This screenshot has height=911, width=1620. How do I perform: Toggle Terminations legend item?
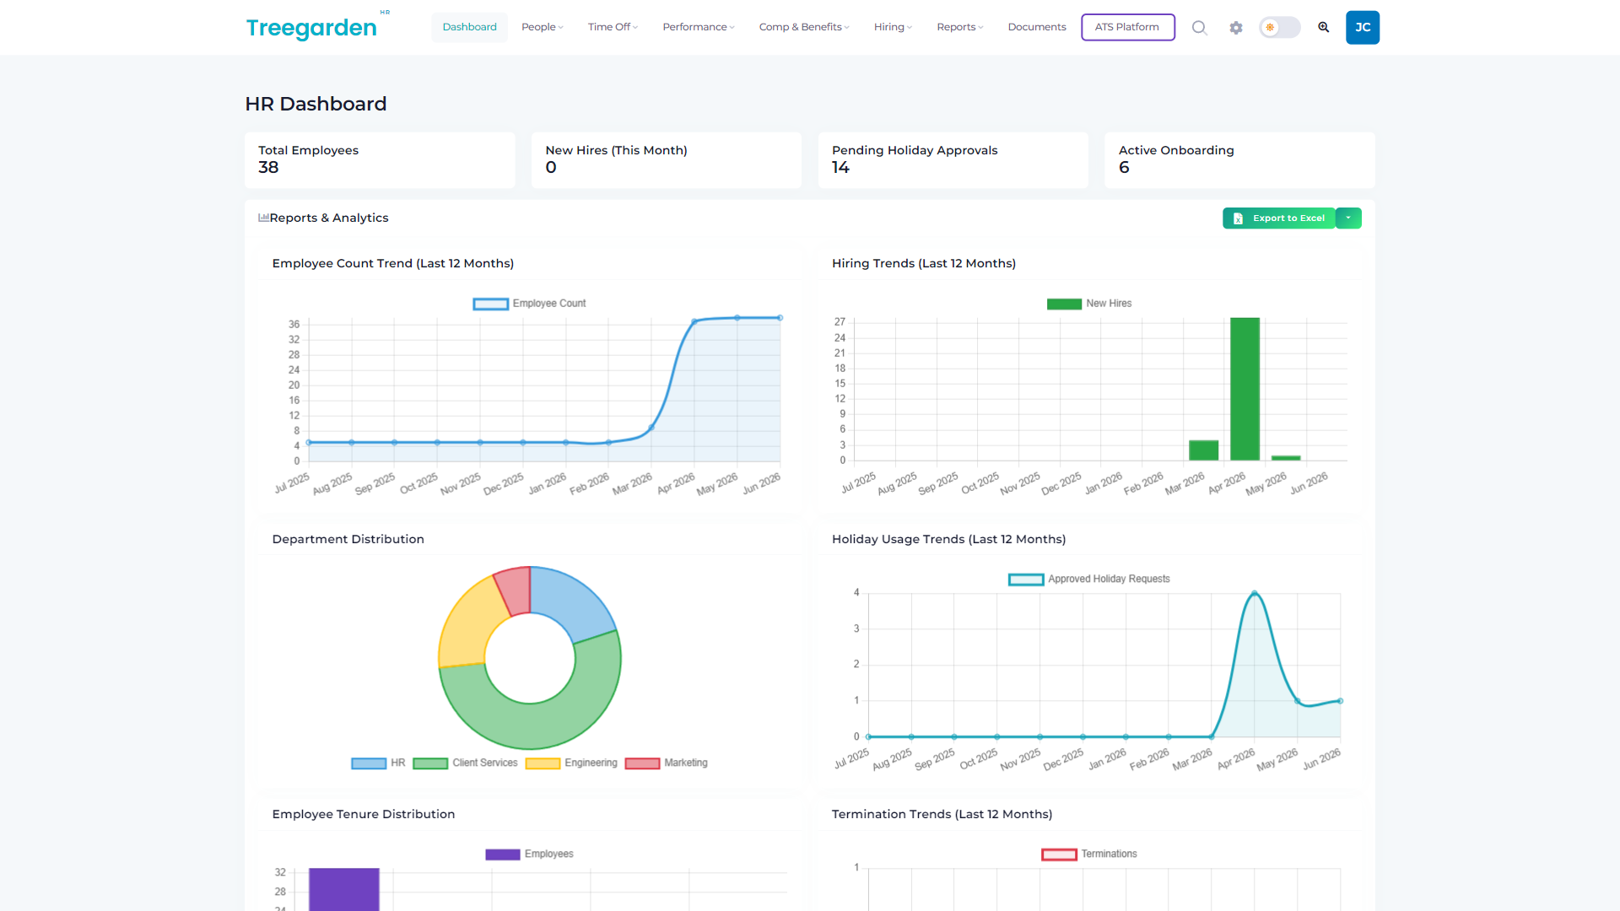coord(1089,854)
